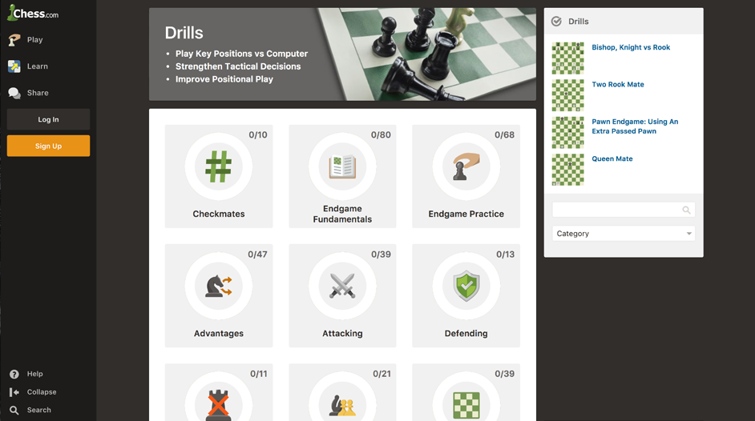The width and height of the screenshot is (755, 421).
Task: Click the search magnifier in drills search box
Action: 686,210
